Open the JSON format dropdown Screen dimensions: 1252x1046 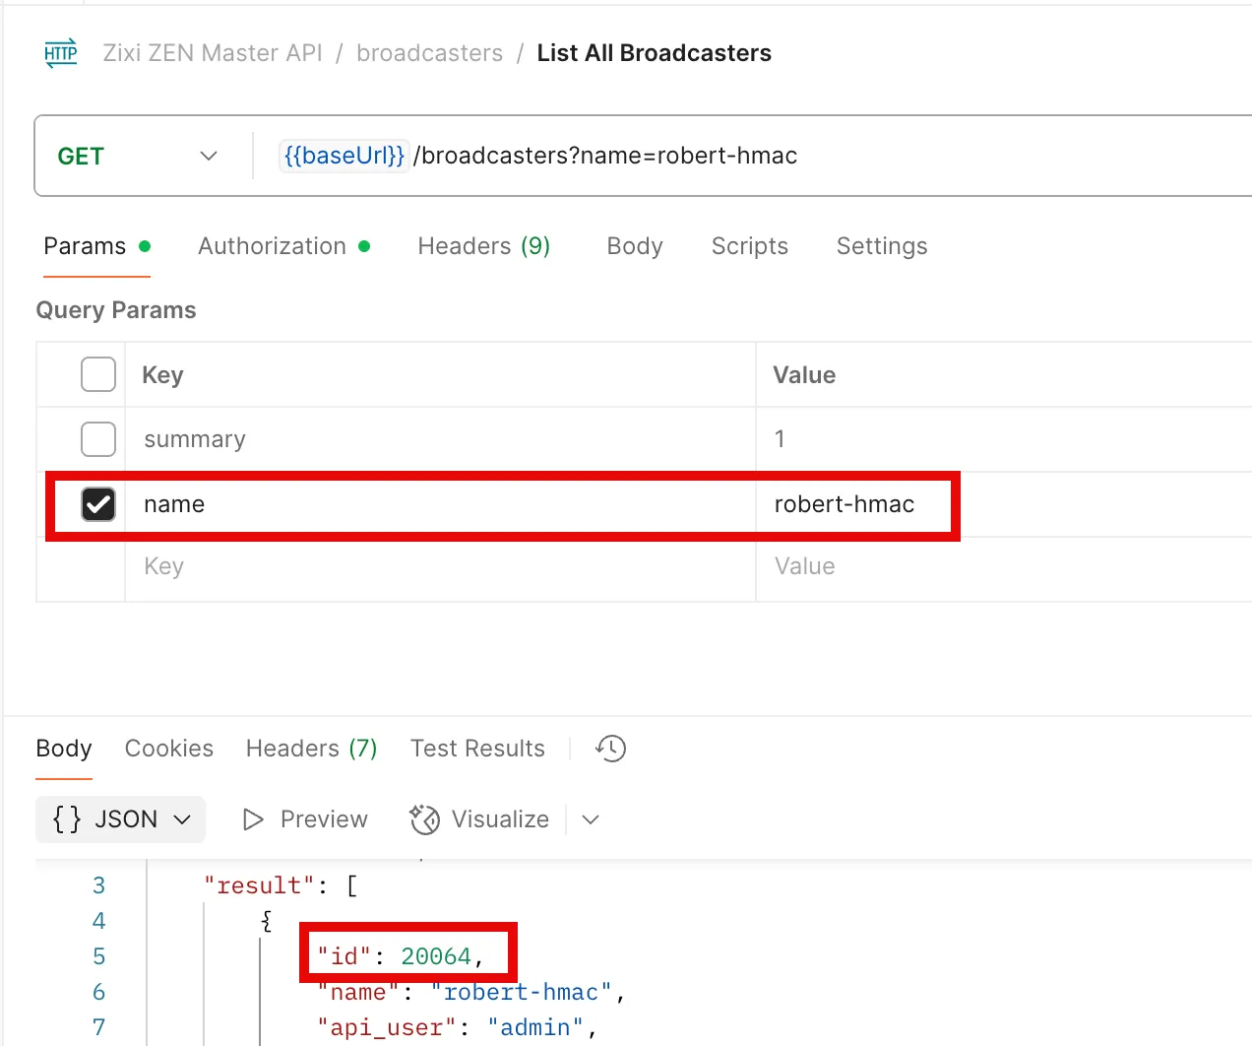[x=120, y=819]
